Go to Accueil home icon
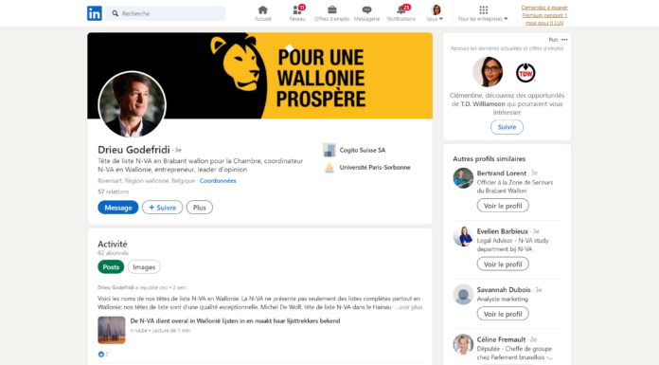This screenshot has height=365, width=659. click(x=262, y=9)
